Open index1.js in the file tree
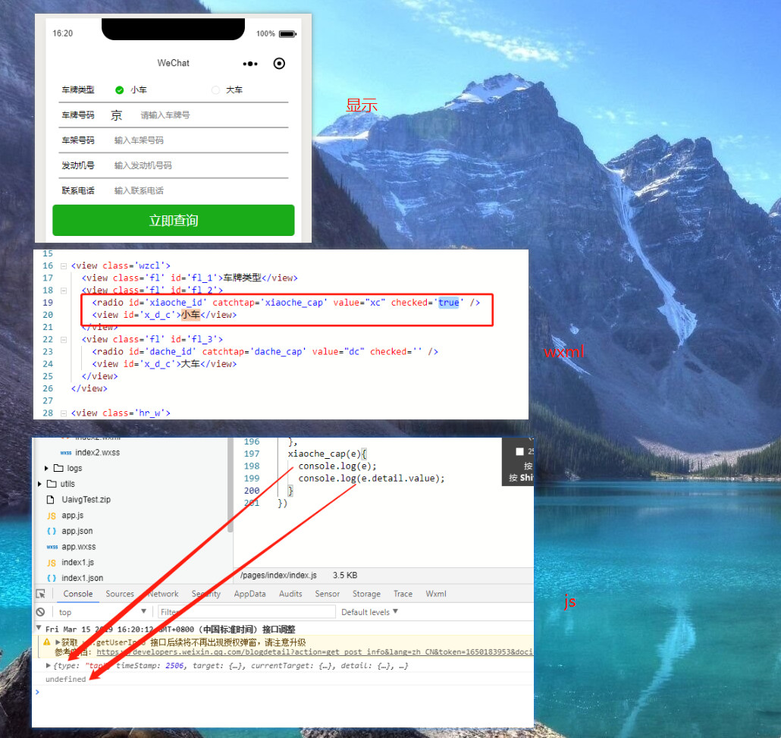 pos(77,562)
